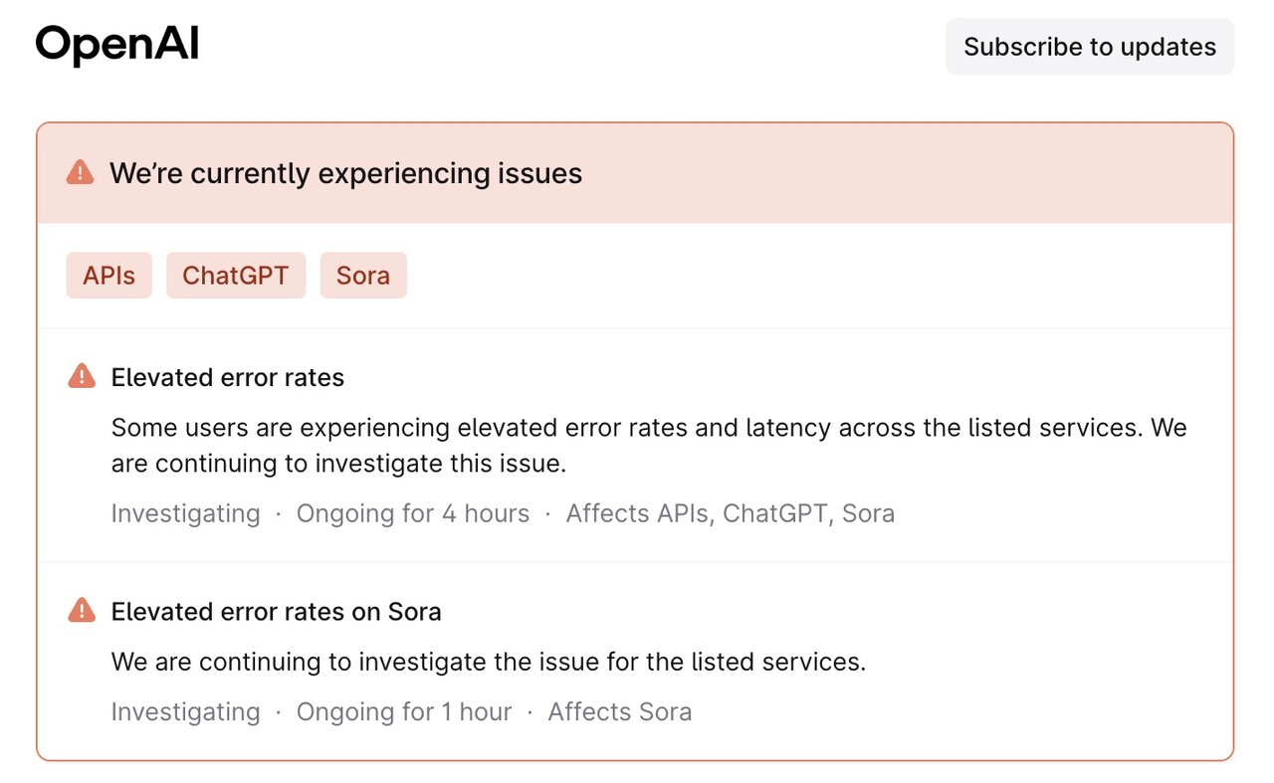
Task: Click warning icon next to Elevated error rates
Action: 82,377
